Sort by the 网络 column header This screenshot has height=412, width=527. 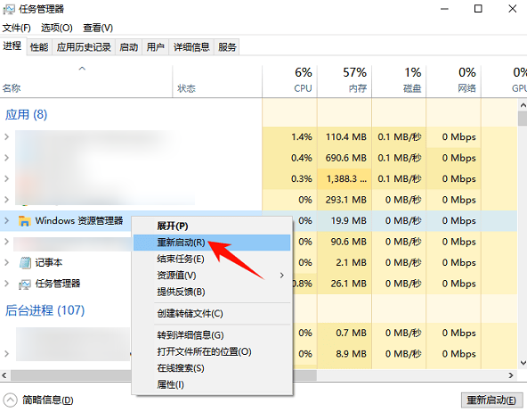453,81
